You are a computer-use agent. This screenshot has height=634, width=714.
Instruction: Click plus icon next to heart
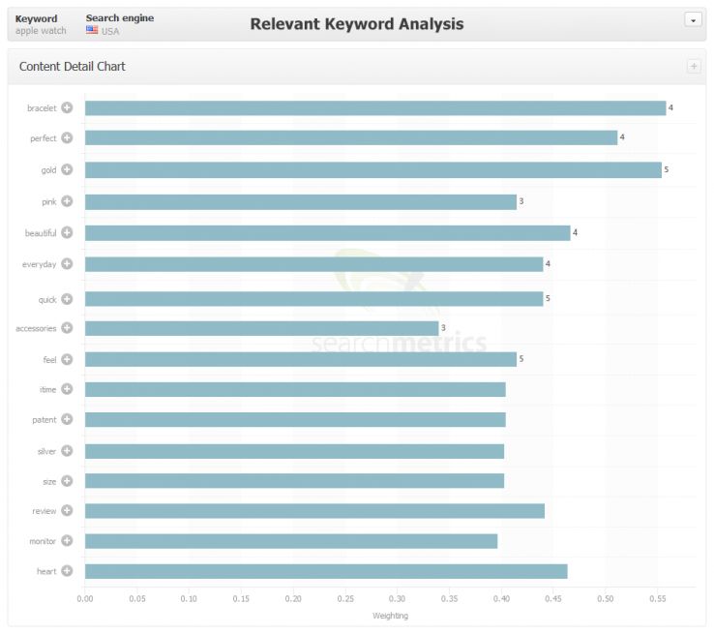pyautogui.click(x=67, y=571)
